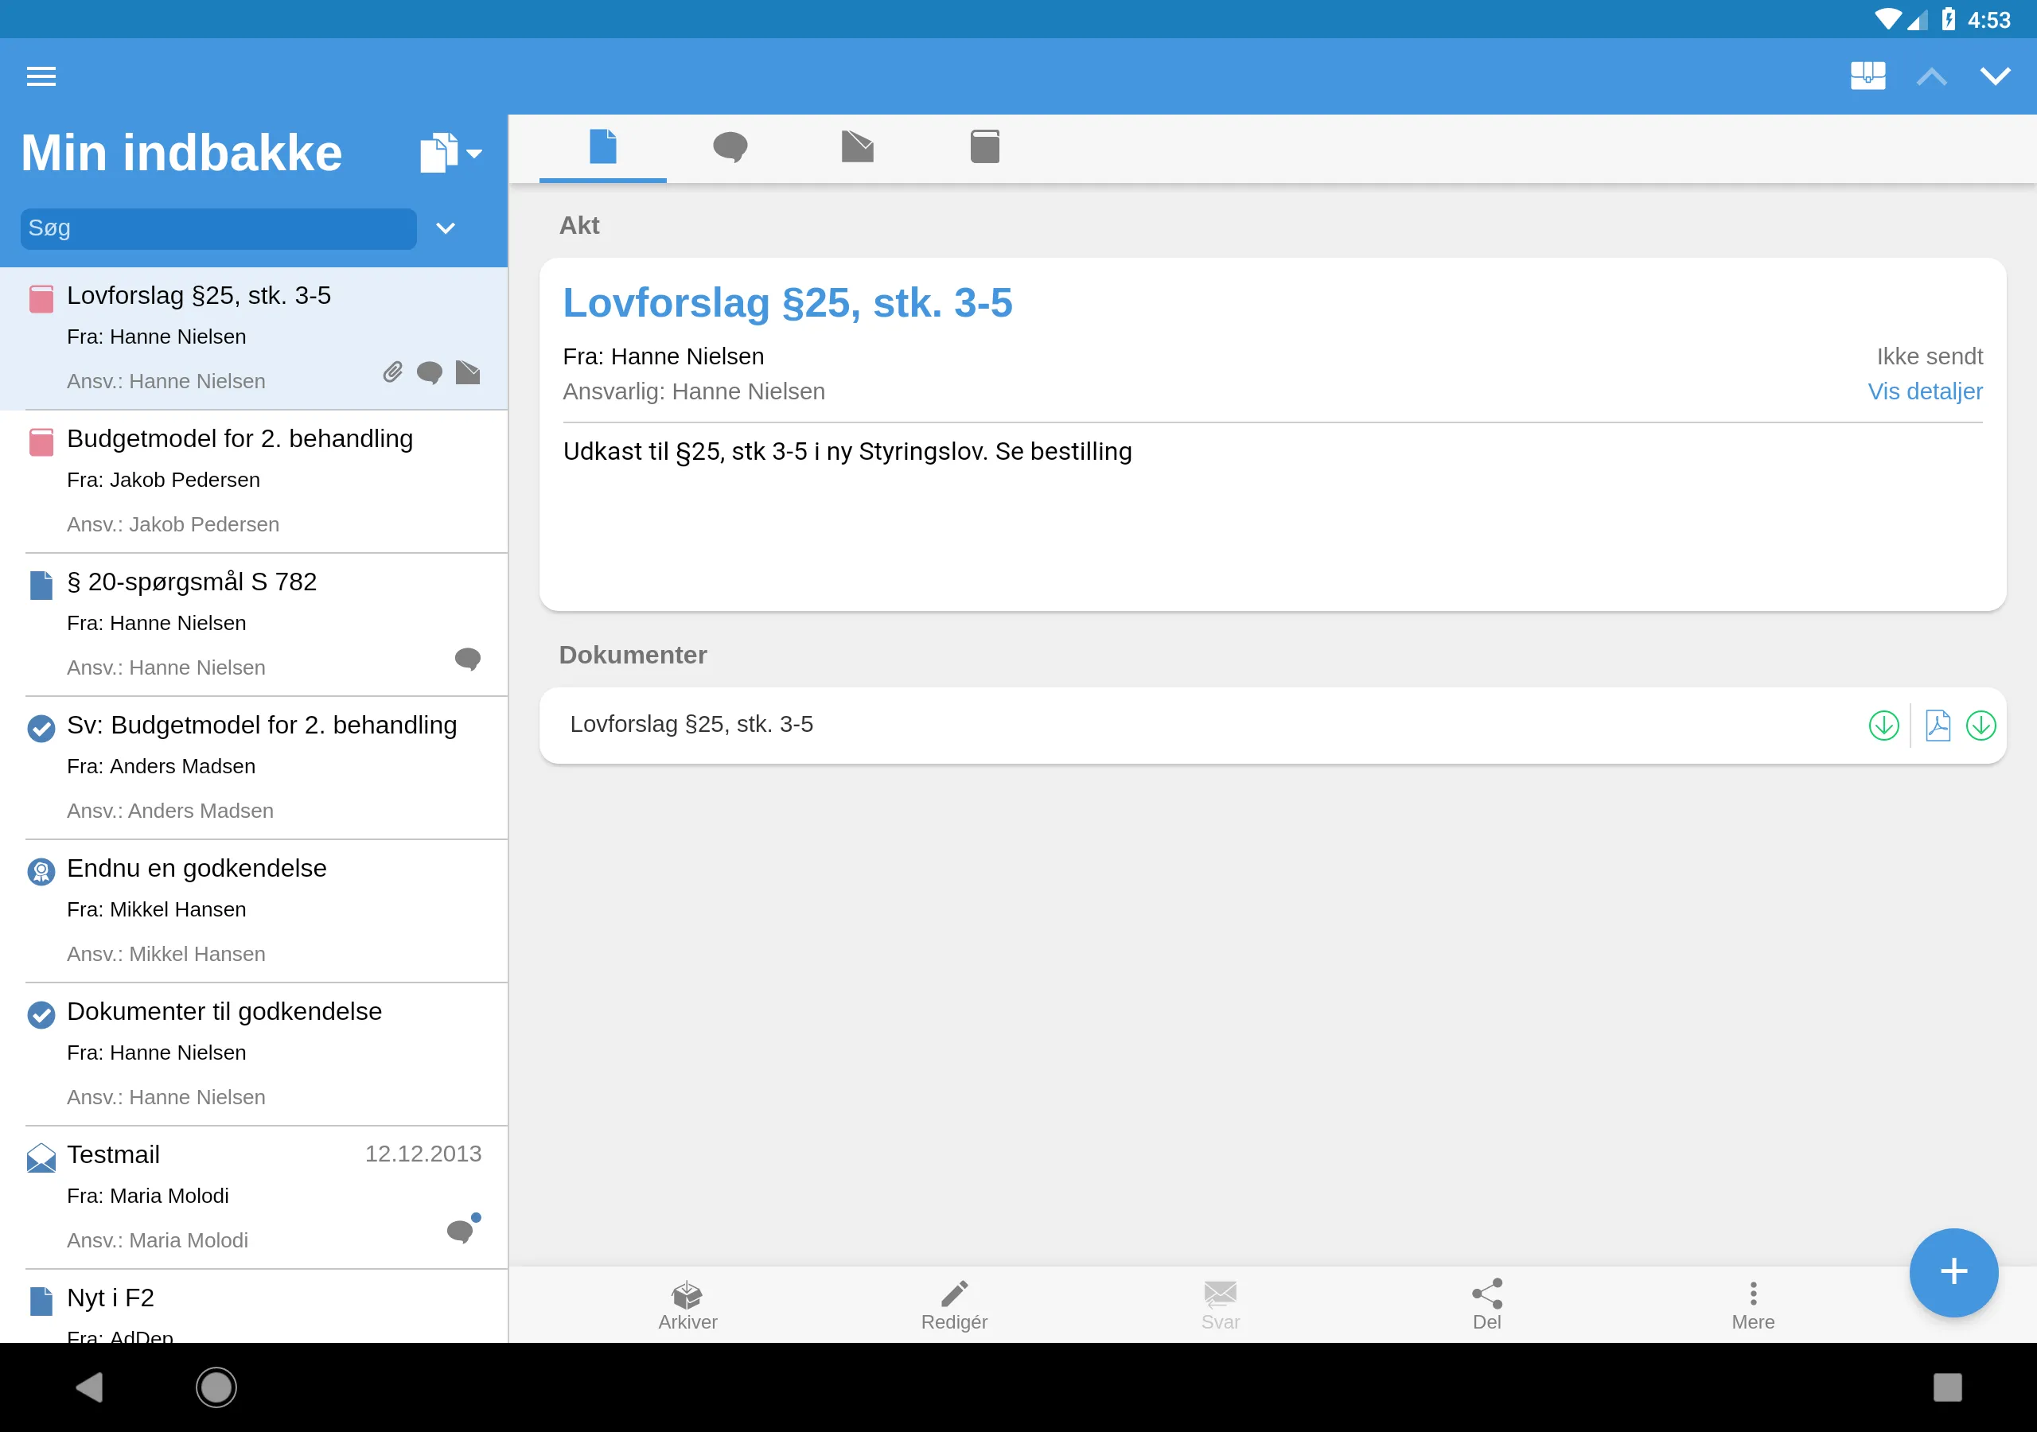Viewport: 2037px width, 1432px height.
Task: Download the document with first green arrow
Action: (1883, 725)
